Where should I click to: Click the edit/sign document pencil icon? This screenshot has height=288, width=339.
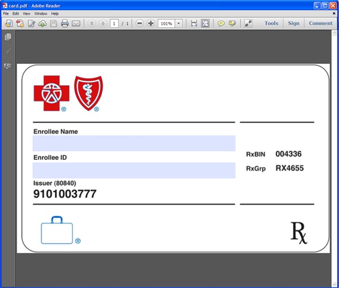pos(31,23)
